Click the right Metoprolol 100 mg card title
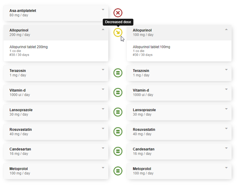This screenshot has width=237, height=186. tap(142, 169)
